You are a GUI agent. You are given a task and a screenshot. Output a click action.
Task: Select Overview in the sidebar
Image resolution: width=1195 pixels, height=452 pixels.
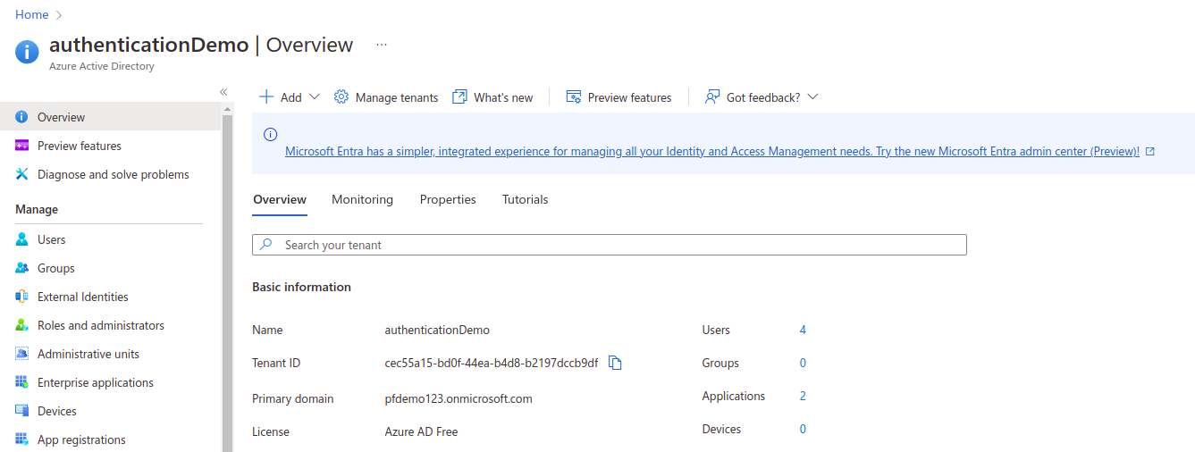[110, 117]
